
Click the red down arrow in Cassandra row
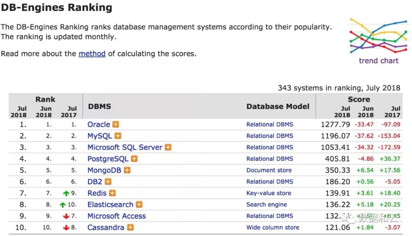click(x=66, y=228)
